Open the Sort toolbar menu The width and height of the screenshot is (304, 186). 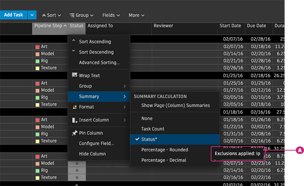52,15
